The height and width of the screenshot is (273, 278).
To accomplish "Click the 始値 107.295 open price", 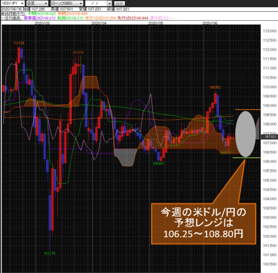I will pyautogui.click(x=34, y=9).
